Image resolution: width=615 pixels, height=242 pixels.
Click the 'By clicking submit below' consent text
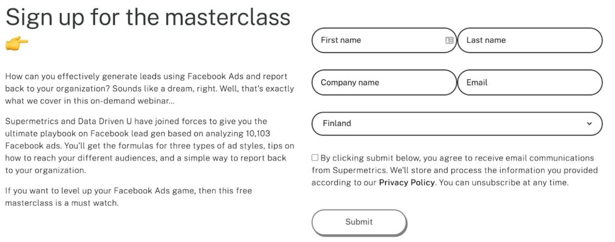455,170
